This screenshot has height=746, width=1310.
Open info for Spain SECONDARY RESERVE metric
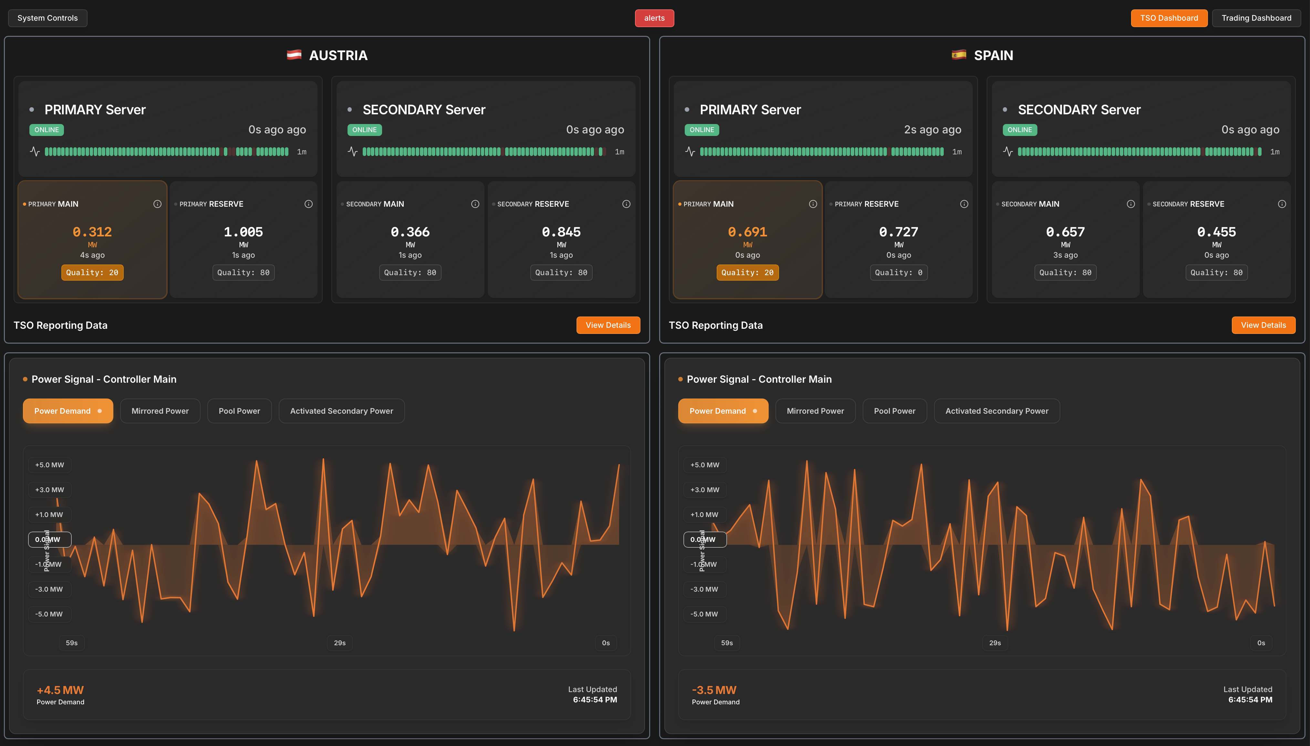click(1282, 203)
